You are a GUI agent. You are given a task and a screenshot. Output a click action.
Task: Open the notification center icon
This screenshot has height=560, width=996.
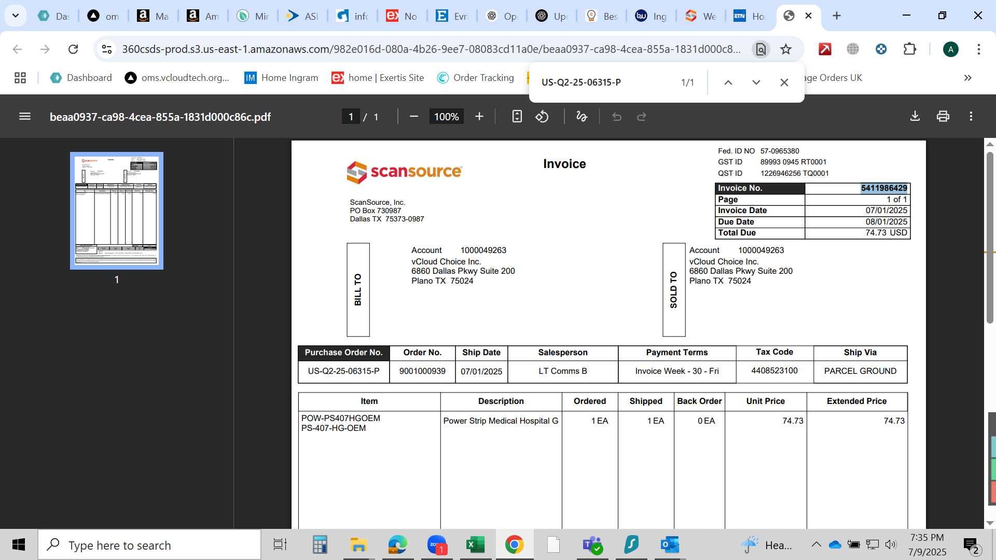pos(971,545)
